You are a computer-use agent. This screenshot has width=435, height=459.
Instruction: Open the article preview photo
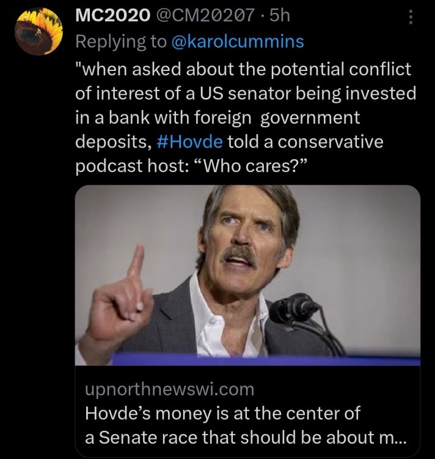coord(247,275)
